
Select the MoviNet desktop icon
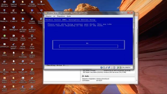32,62
